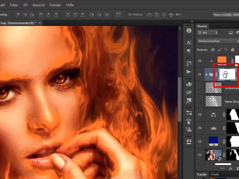Select the Ebenen panel tab

point(202,26)
